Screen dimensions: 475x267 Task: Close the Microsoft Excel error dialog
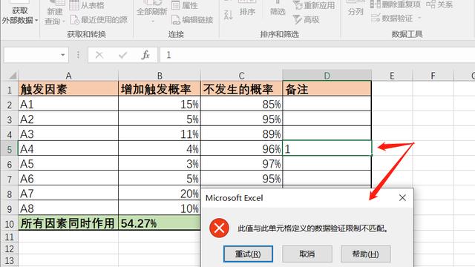pyautogui.click(x=402, y=198)
